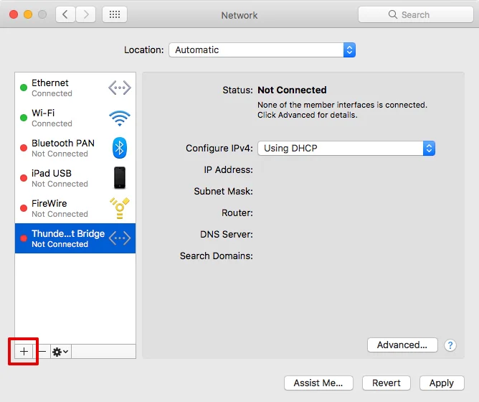
Task: Expand the Configure IPv4 dropdown
Action: click(346, 149)
